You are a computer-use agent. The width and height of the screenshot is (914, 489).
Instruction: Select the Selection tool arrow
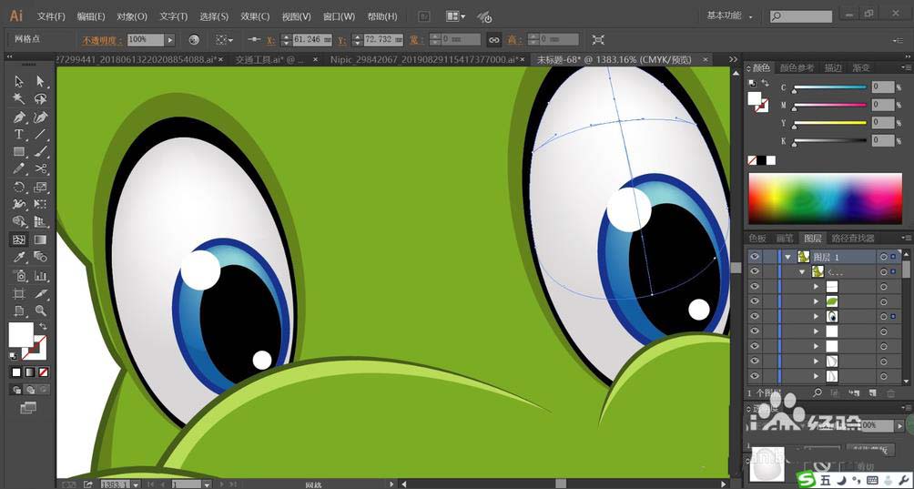coord(18,81)
